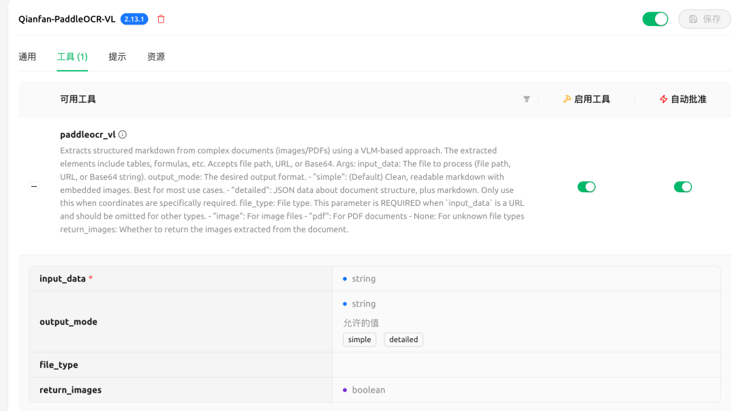Image resolution: width=736 pixels, height=411 pixels.
Task: Show paddleocr_vl info tooltip icon
Action: (123, 134)
